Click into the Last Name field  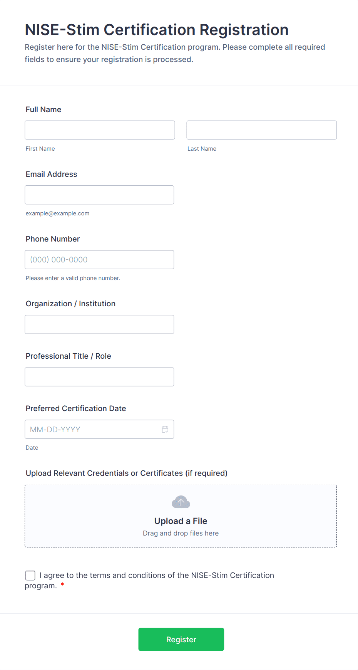[261, 130]
